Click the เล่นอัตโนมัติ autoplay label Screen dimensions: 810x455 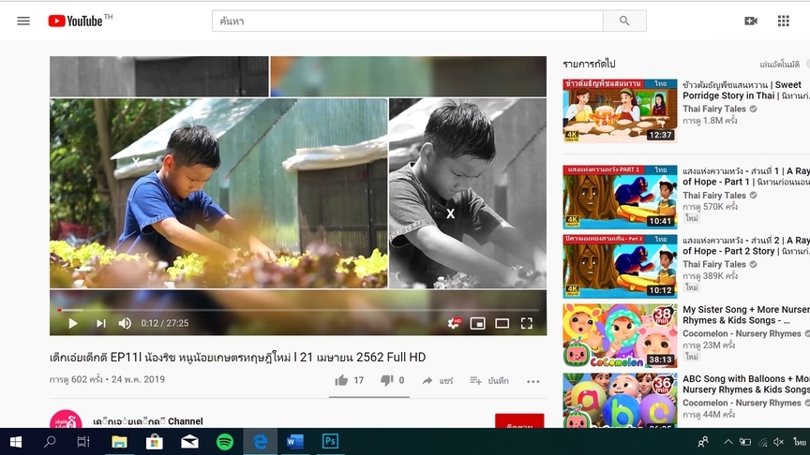pos(779,65)
